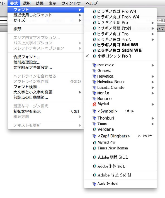The image size is (165, 198).
Task: Click the scissors sample beside Zapf Dingbats
Action: 145,136
